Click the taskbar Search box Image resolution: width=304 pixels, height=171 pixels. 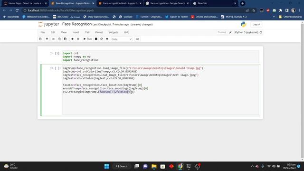point(122,166)
